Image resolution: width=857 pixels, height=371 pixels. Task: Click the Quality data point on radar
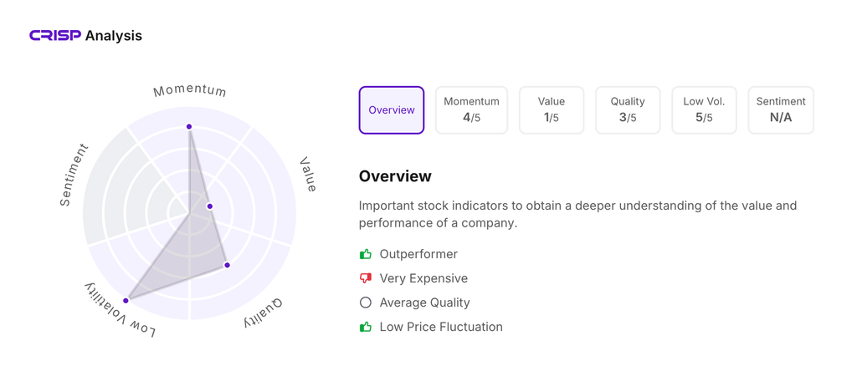click(x=227, y=265)
